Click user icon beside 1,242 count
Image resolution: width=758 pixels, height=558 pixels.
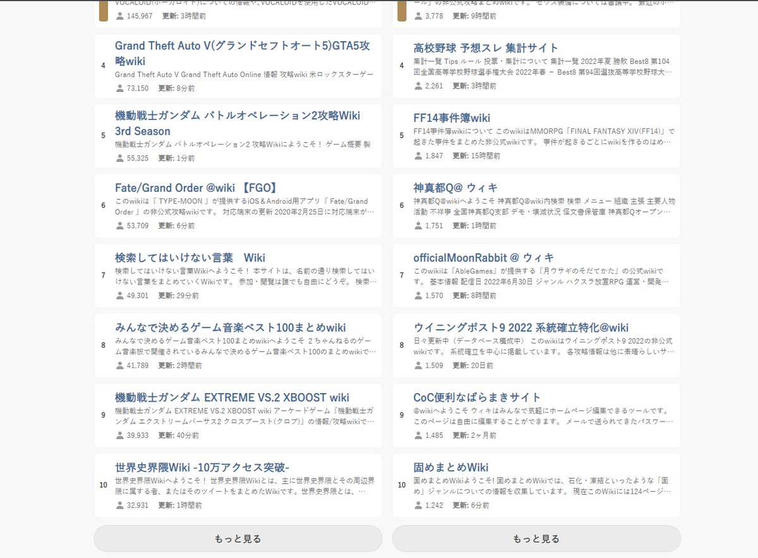coord(418,506)
